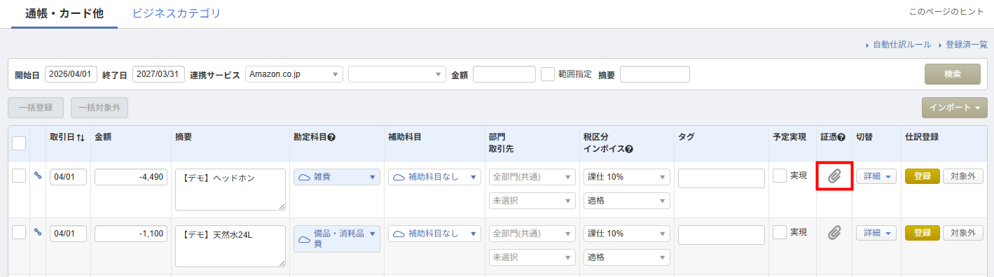Open このページのヒント link
This screenshot has height=277, width=994.
[946, 11]
